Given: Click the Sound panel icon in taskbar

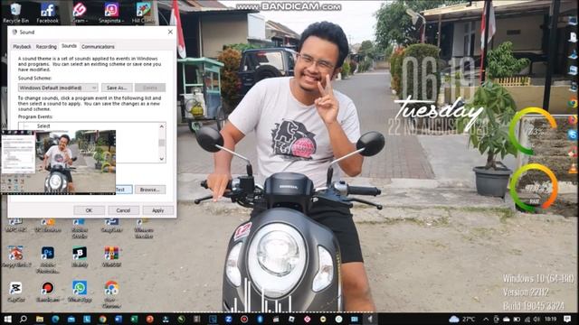Looking at the screenshot, I should tap(370, 319).
